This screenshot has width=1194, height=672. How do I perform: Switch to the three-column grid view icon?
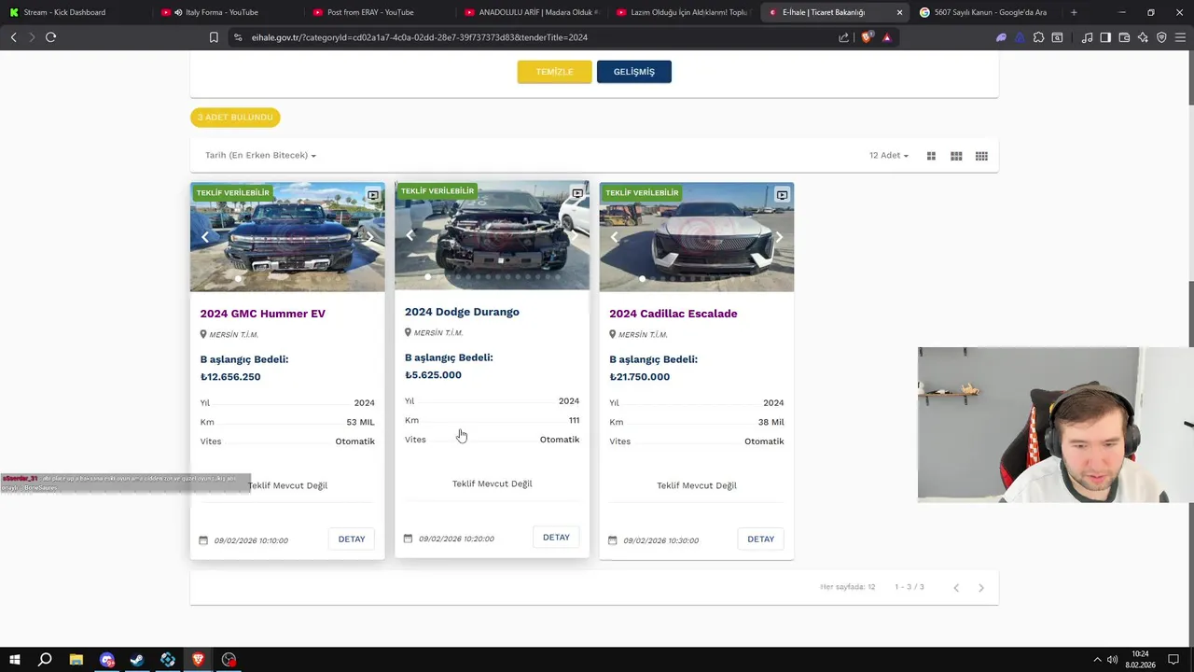(x=956, y=156)
